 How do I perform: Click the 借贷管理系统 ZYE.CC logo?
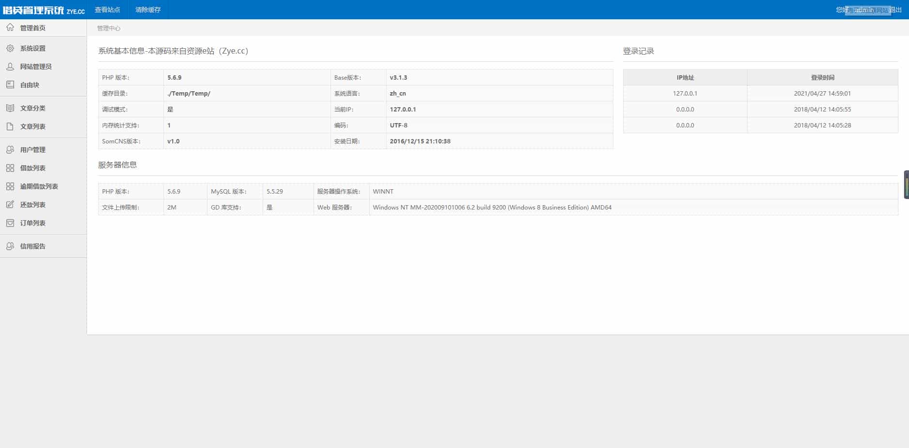tap(44, 10)
